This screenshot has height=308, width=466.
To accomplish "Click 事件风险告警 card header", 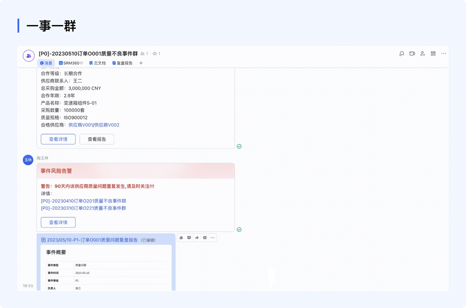I will point(136,171).
